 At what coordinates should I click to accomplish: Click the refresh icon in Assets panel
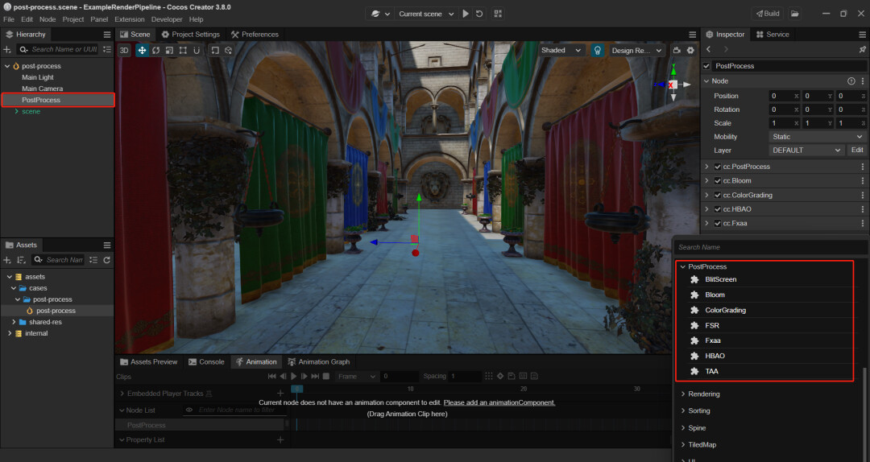pos(106,260)
